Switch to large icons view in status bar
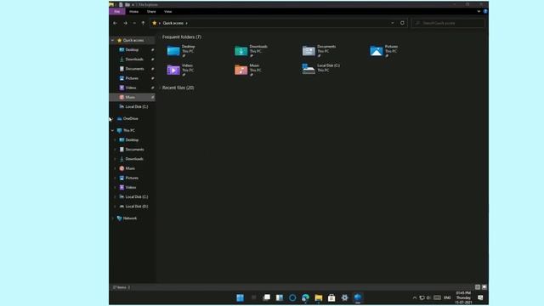Screen dimensions: 544x306 click(484, 287)
